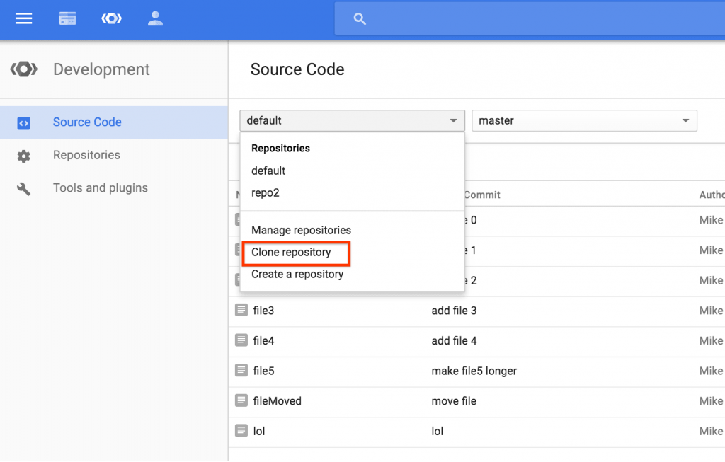Open the lol file entry
The height and width of the screenshot is (462, 725).
coord(258,431)
